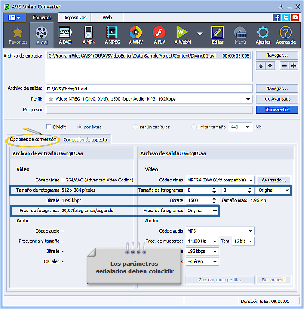Expand more formats toolbar arrow
This screenshot has width=304, height=309.
pos(200,34)
